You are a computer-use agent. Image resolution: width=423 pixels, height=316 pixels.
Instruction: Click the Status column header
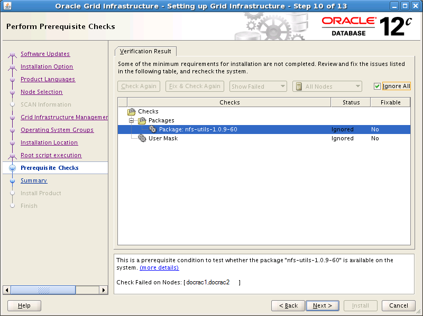tap(351, 102)
